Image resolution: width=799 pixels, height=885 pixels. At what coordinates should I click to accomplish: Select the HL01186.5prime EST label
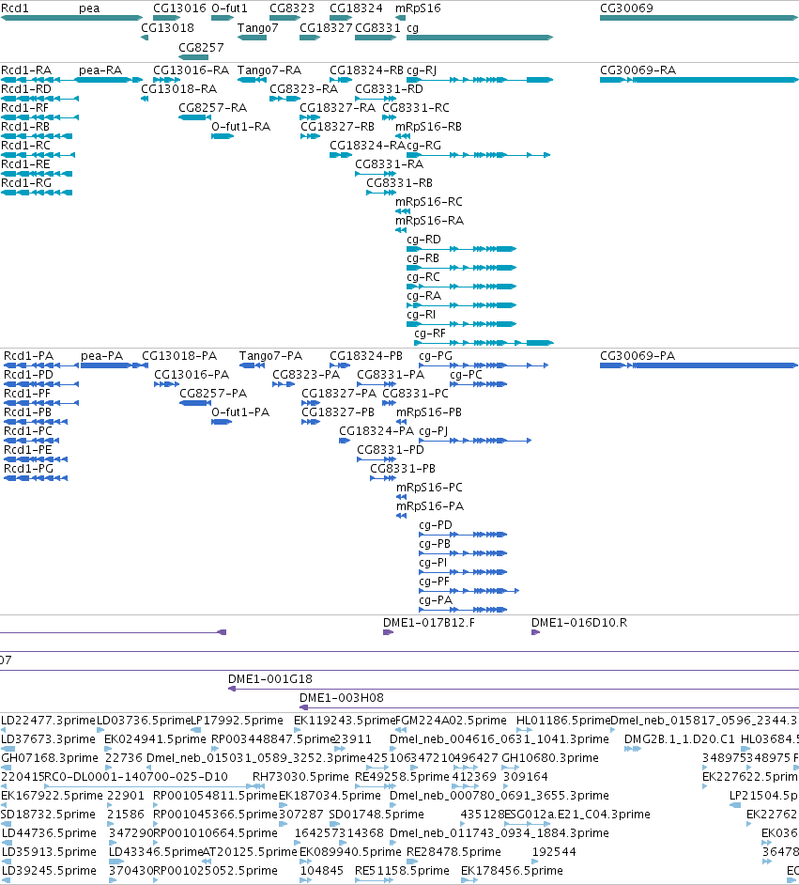(x=563, y=721)
